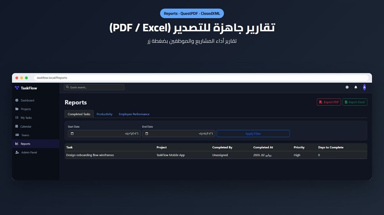Screen dimensions: 384x215
Task: Click the taskflow.local/Reports address bar
Action: [x=201, y=78]
